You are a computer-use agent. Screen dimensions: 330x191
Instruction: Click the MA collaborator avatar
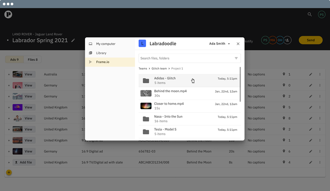pos(272,40)
